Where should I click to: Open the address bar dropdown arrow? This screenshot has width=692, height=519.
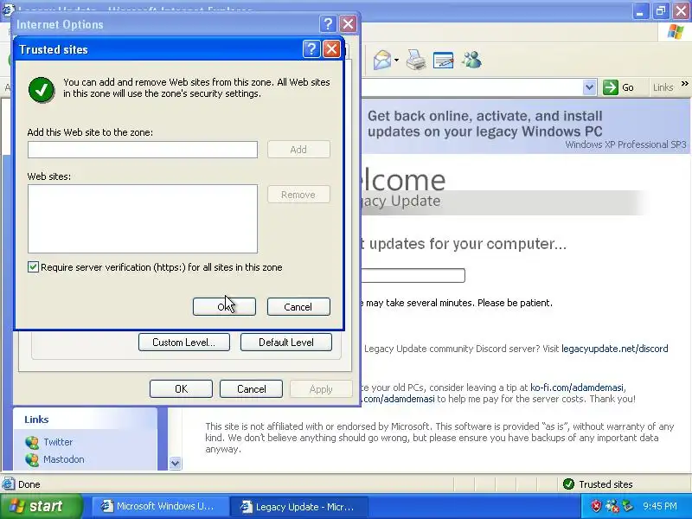589,87
